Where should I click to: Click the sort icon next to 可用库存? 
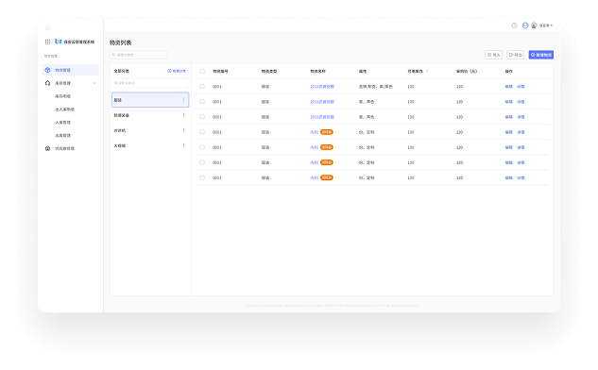click(x=427, y=71)
